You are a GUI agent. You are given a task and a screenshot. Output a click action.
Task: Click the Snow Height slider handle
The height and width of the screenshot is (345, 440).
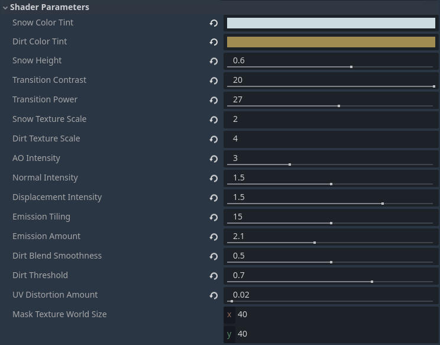(x=351, y=67)
